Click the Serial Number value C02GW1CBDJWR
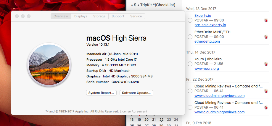272x126 pixels. 125,82
